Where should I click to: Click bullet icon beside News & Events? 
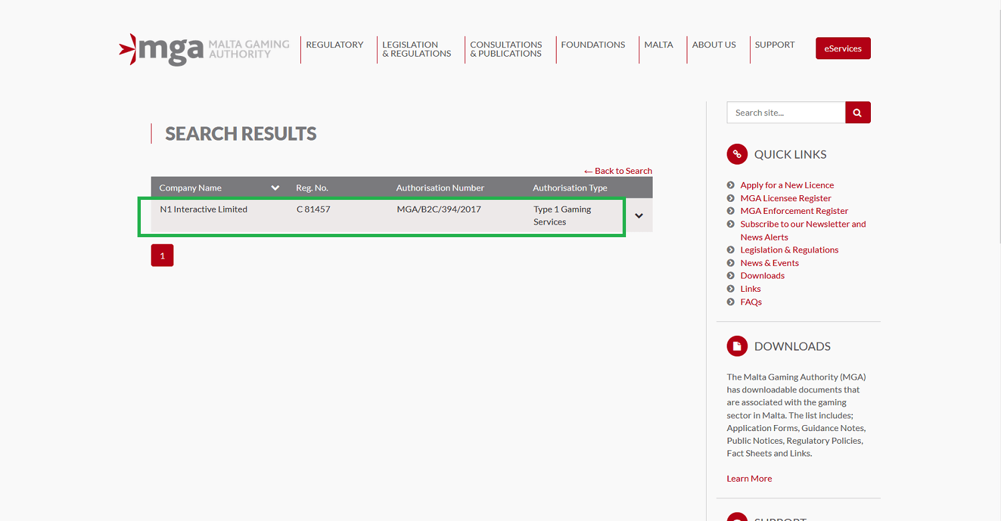click(731, 263)
